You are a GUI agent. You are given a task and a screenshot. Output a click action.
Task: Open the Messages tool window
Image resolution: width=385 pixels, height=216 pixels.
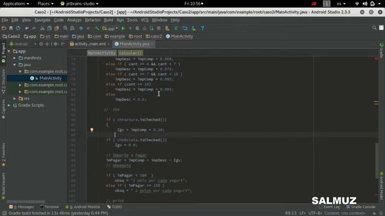[22, 207]
